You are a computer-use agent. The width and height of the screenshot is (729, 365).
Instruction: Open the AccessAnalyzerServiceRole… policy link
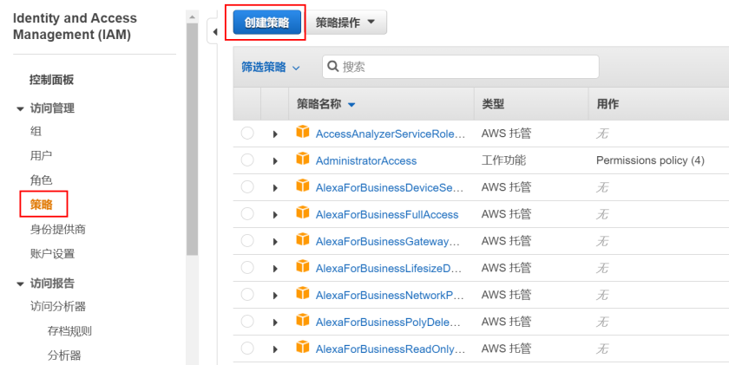point(390,134)
